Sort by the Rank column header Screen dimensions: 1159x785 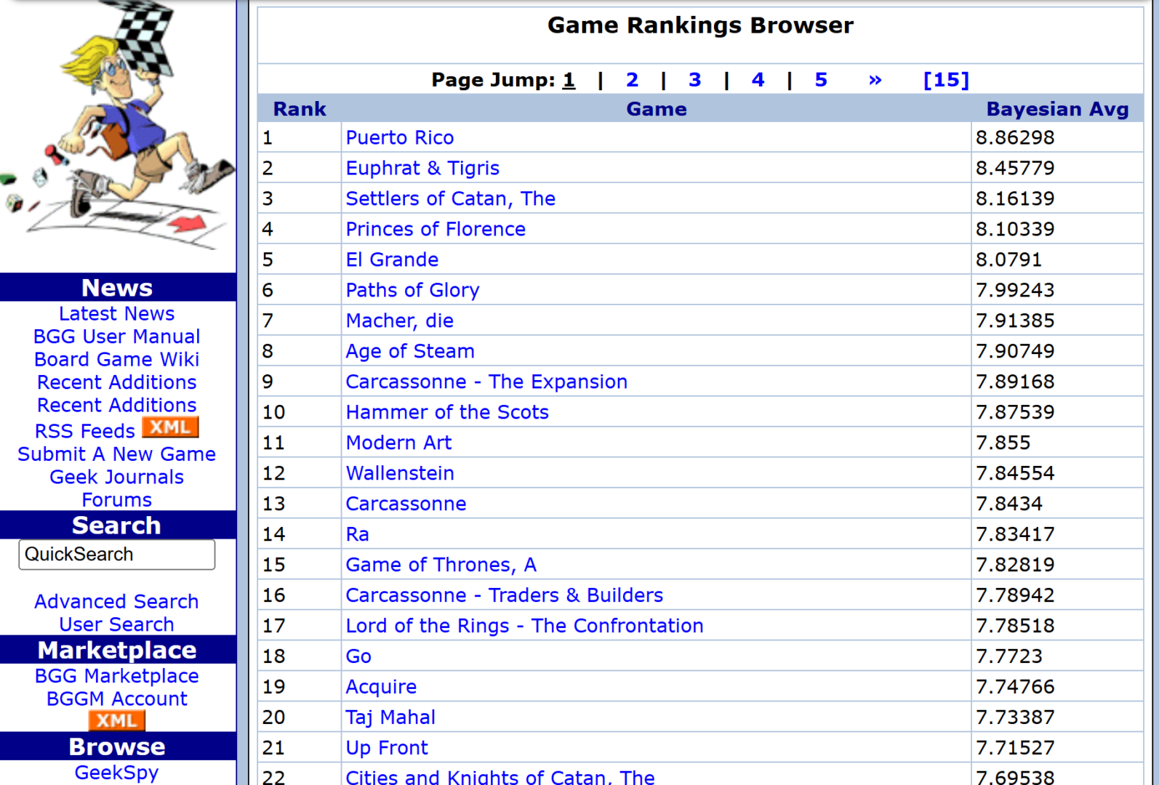click(300, 109)
